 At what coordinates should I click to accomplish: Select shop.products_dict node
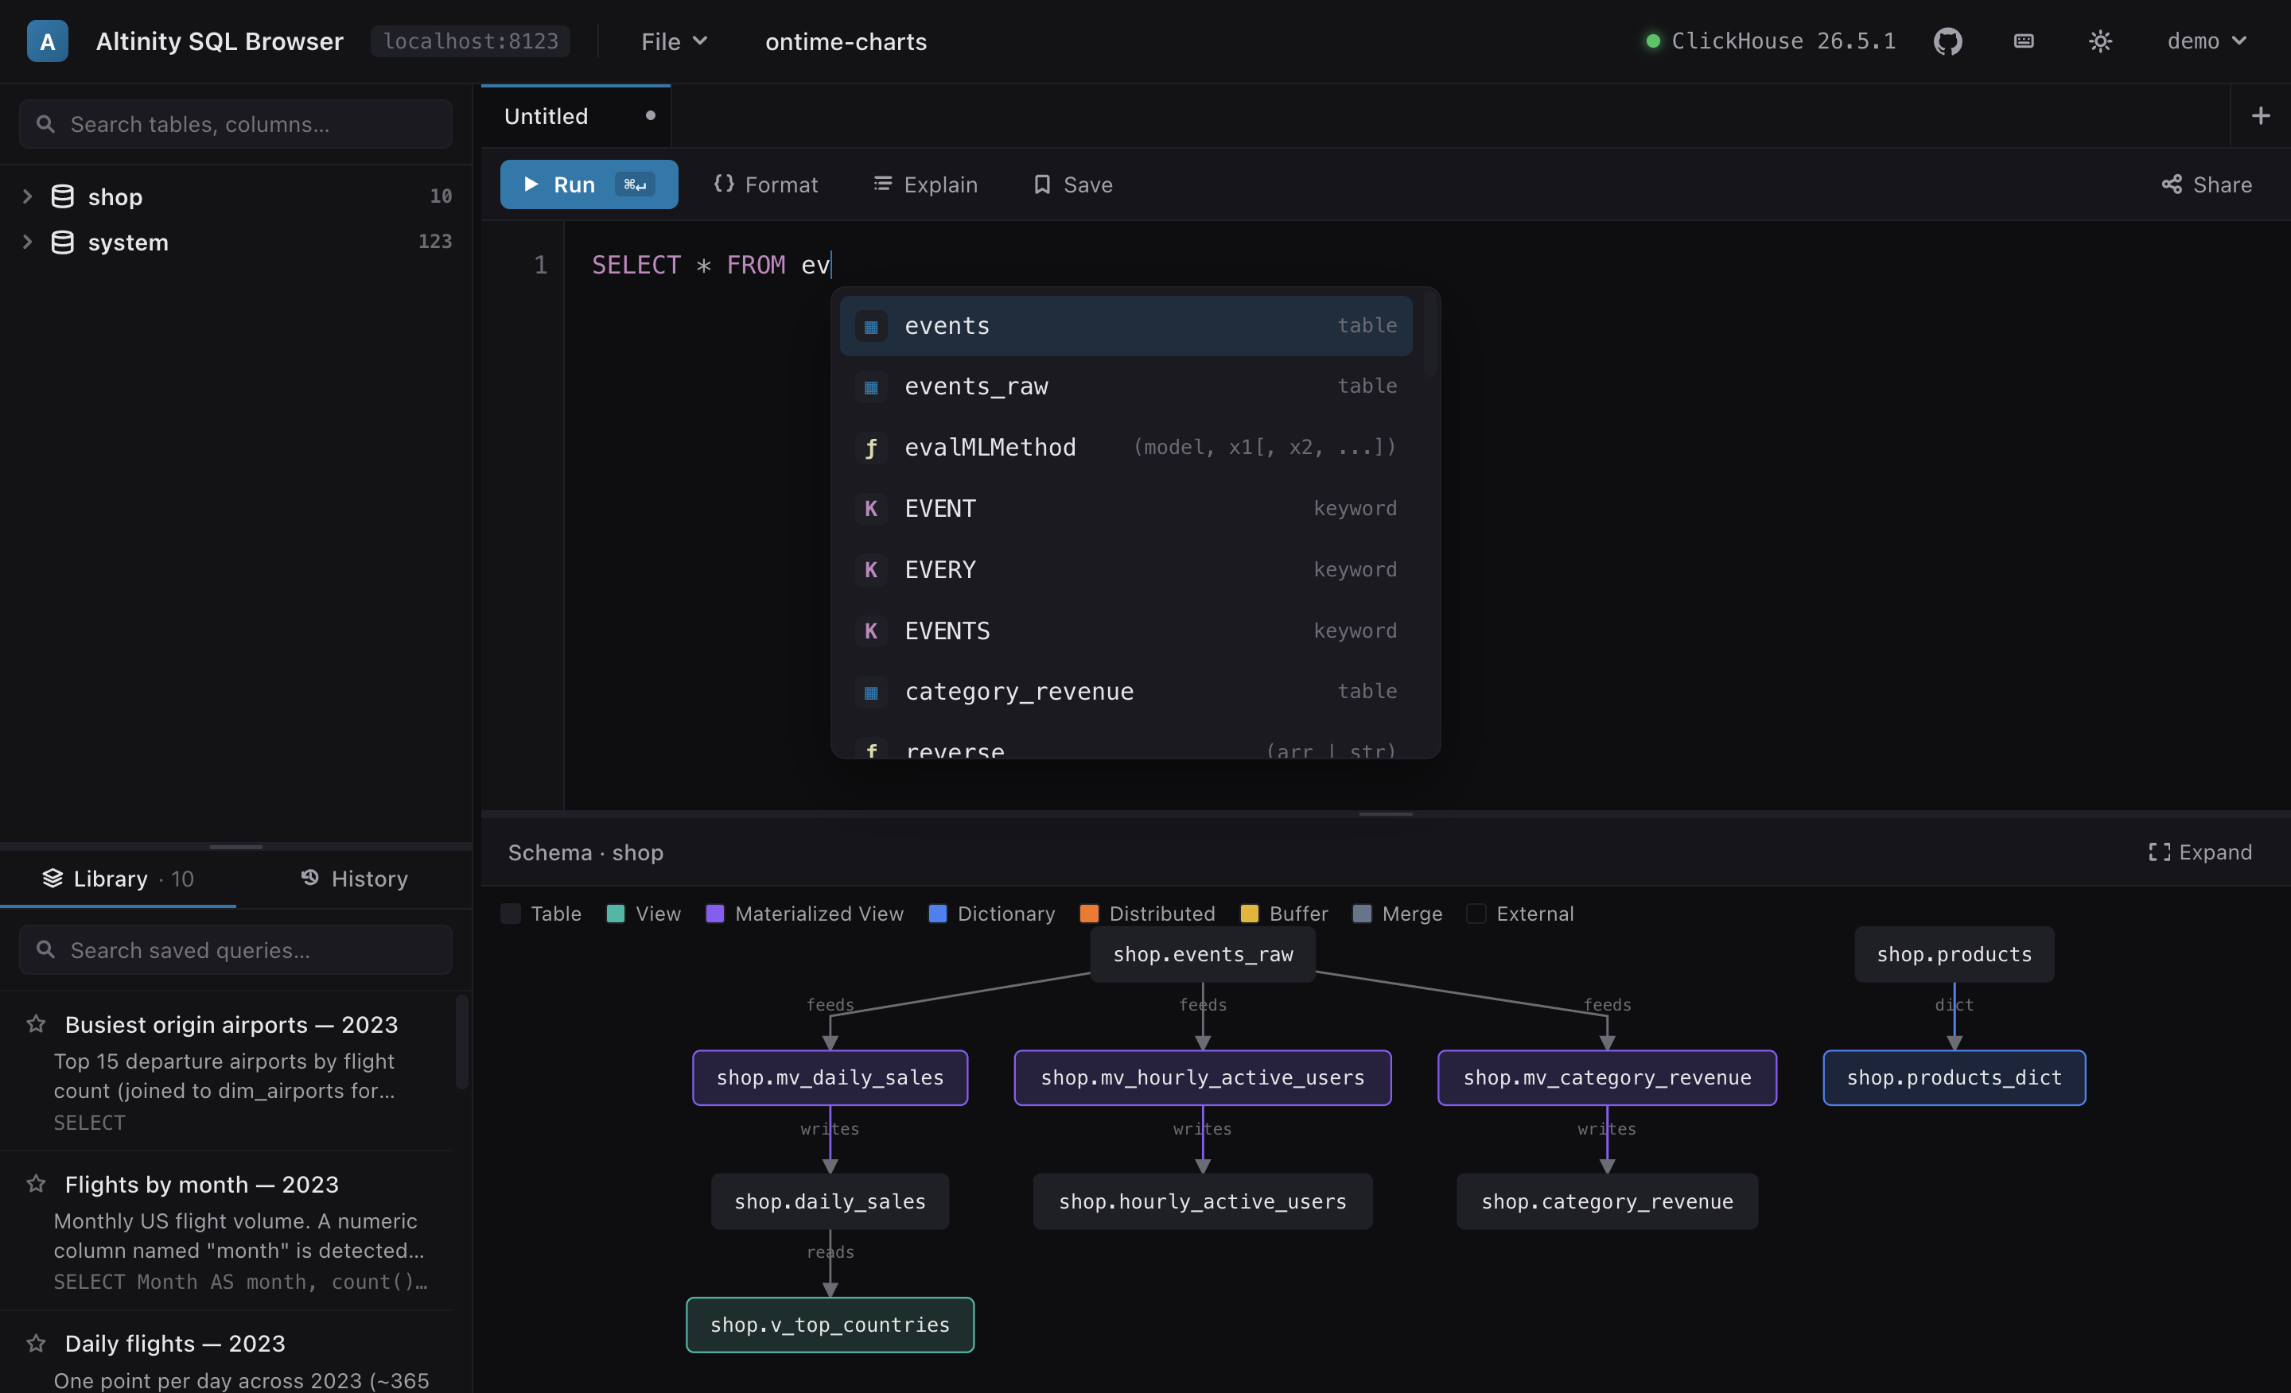tap(1954, 1077)
